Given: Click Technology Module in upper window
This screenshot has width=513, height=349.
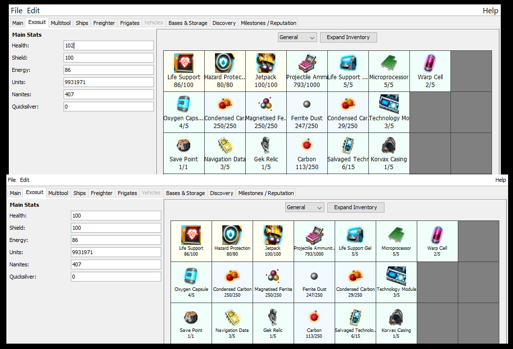Looking at the screenshot, I should coord(389,112).
